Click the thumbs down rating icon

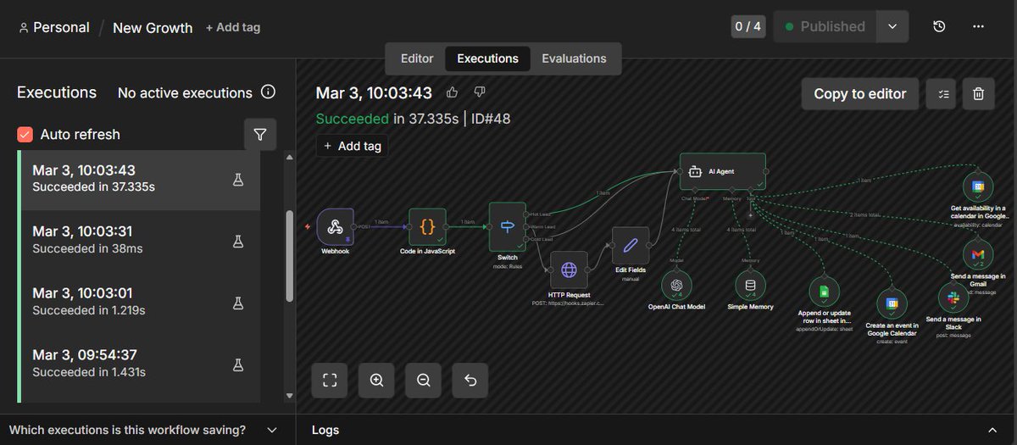[480, 92]
